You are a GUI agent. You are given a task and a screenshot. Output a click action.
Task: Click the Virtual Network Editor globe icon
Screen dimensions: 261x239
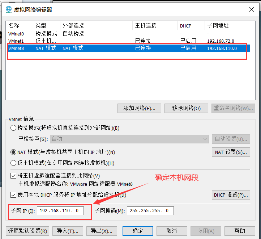coord(8,9)
